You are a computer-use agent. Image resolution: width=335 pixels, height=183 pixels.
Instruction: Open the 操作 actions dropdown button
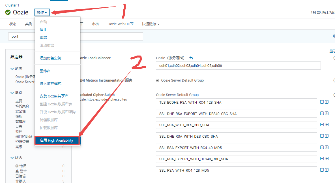[x=42, y=12]
